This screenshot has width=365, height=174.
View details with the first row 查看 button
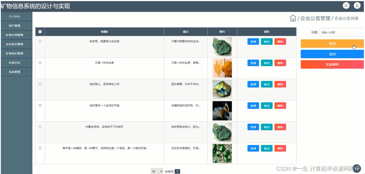[x=253, y=41]
